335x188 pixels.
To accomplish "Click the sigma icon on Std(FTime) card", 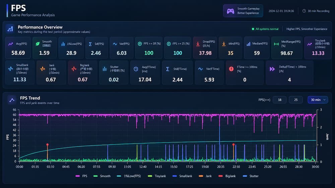I will 168,69.
